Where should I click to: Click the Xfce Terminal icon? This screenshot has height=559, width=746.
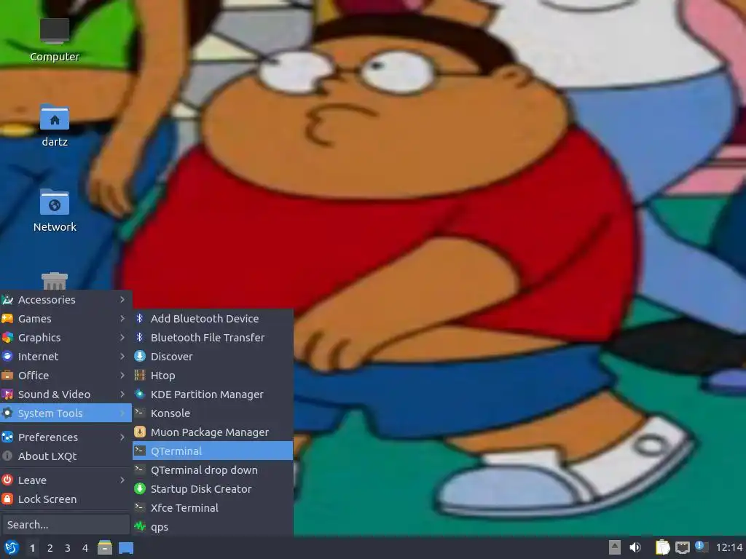pyautogui.click(x=139, y=507)
